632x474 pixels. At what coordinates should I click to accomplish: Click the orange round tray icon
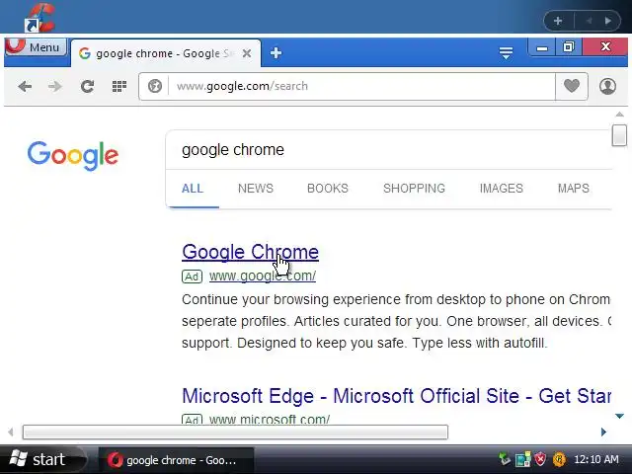coord(559,459)
